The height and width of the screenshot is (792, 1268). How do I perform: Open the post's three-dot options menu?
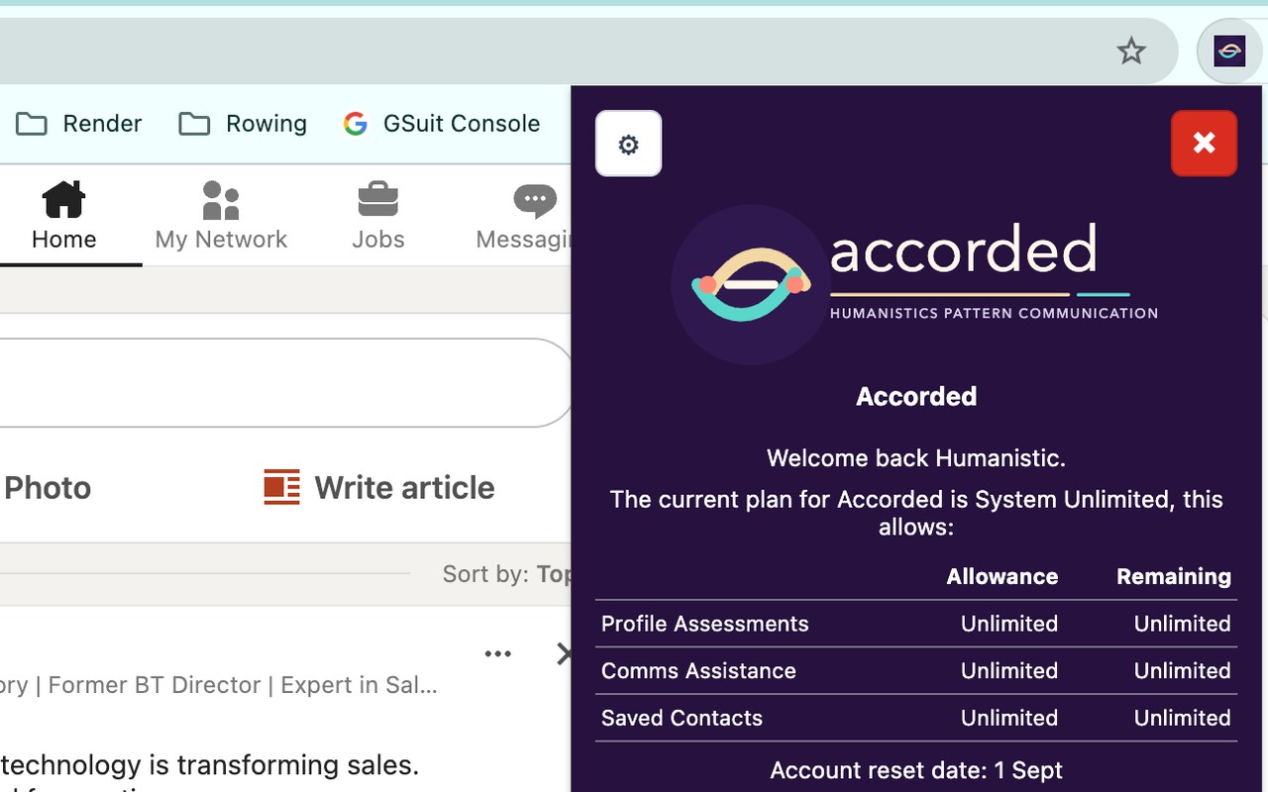(497, 653)
